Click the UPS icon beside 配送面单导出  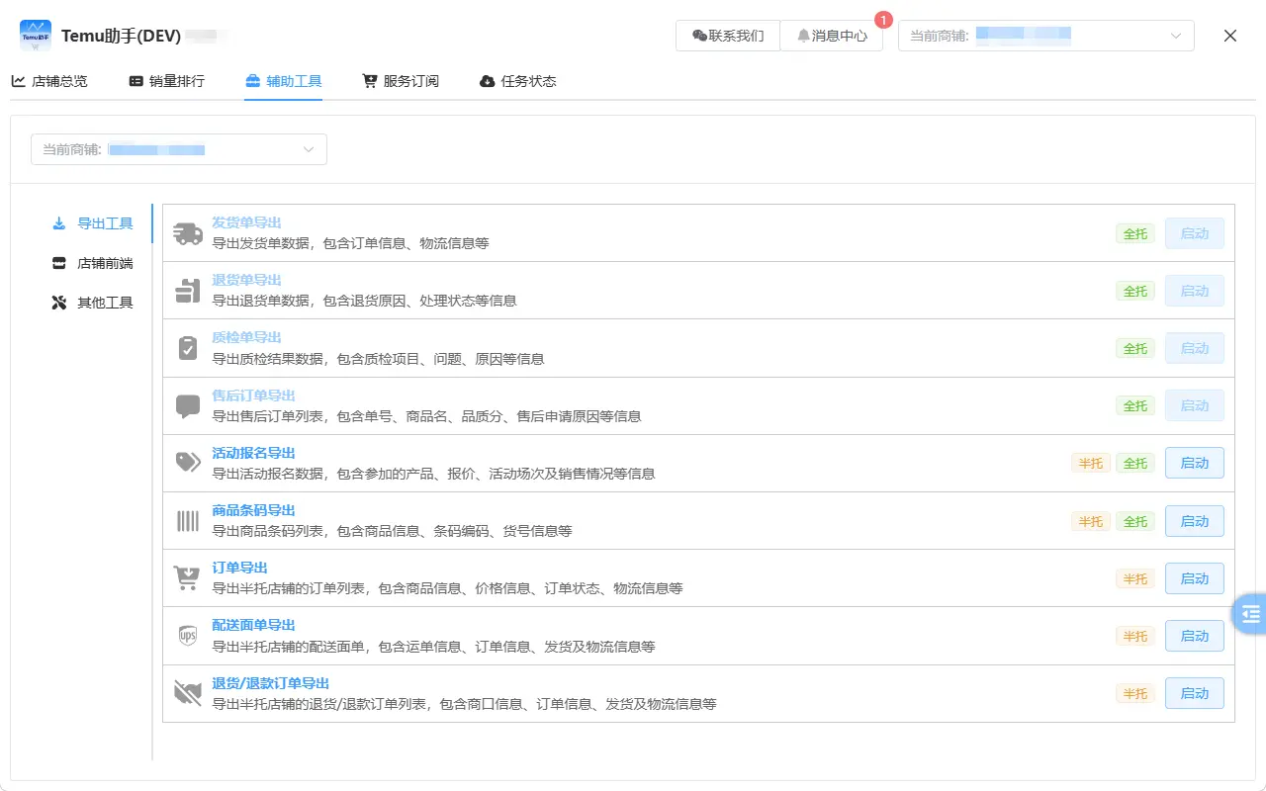click(188, 636)
